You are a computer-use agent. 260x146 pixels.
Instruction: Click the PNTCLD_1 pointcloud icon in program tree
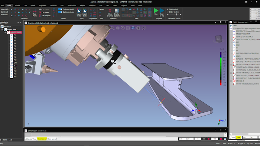pos(234,81)
